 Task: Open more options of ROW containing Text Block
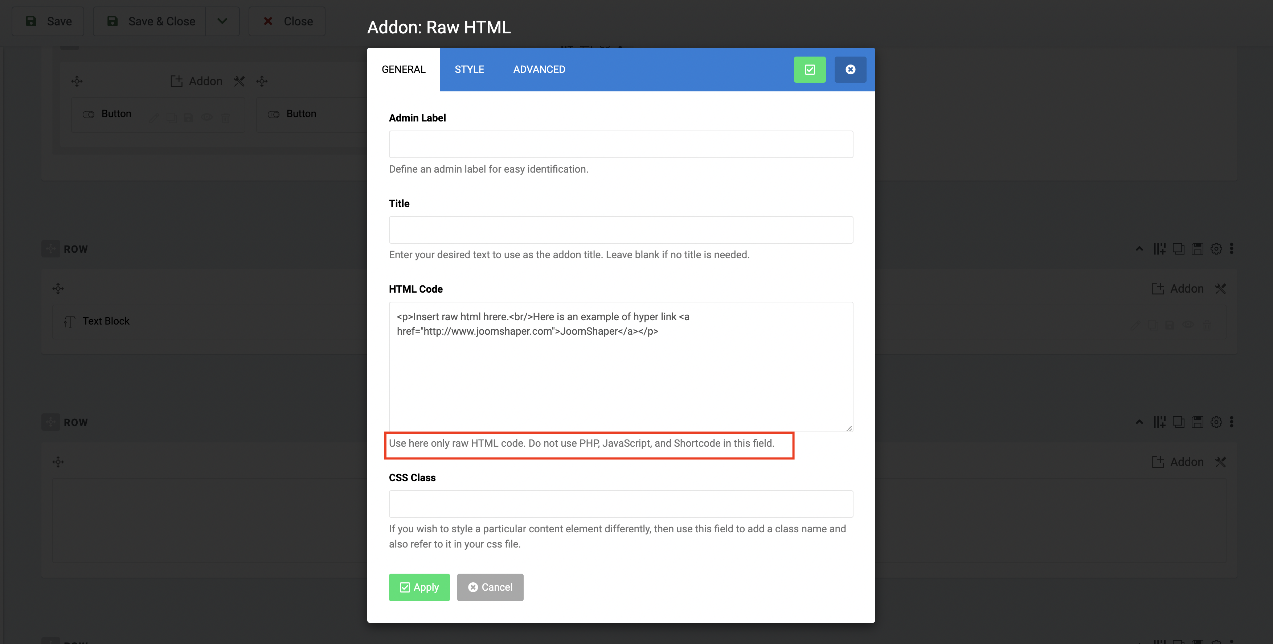[x=1232, y=248]
